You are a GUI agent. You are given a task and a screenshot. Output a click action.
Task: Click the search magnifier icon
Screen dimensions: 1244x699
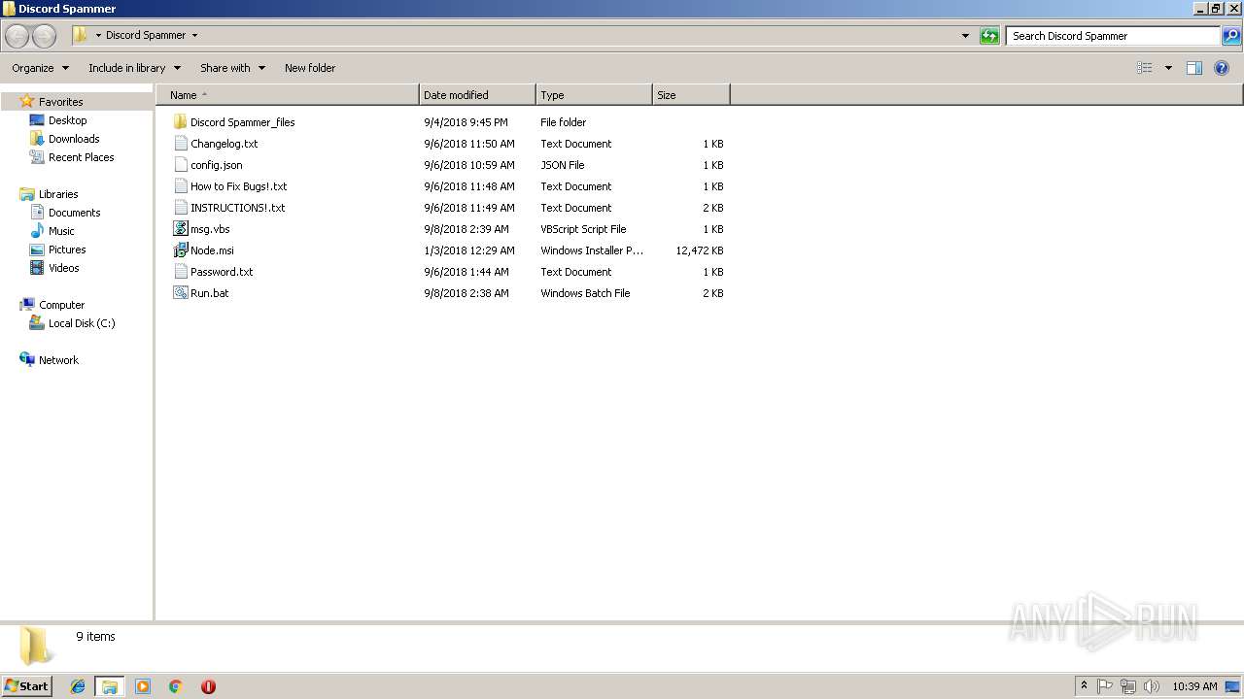pos(1231,36)
